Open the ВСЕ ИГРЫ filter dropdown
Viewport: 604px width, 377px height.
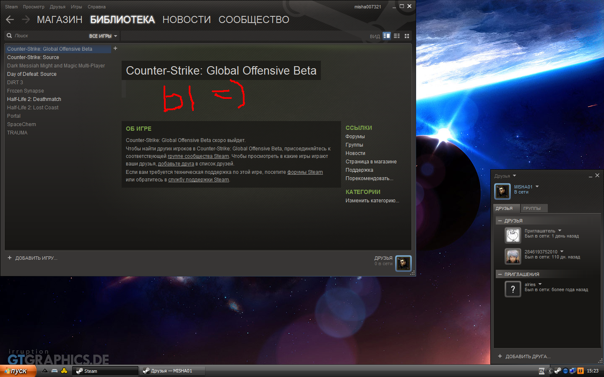[x=103, y=36]
